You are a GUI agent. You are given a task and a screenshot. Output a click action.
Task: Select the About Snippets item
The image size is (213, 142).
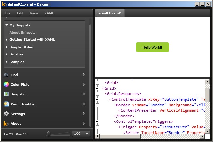(23, 33)
